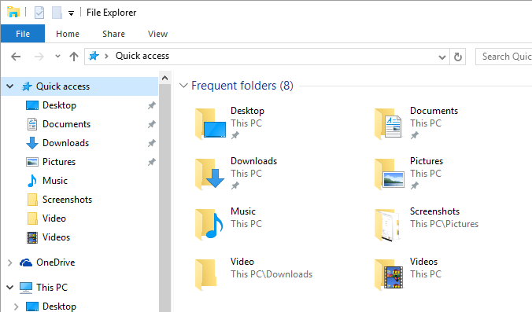Image resolution: width=532 pixels, height=312 pixels.
Task: Go up one level with Up arrow
Action: (x=74, y=57)
